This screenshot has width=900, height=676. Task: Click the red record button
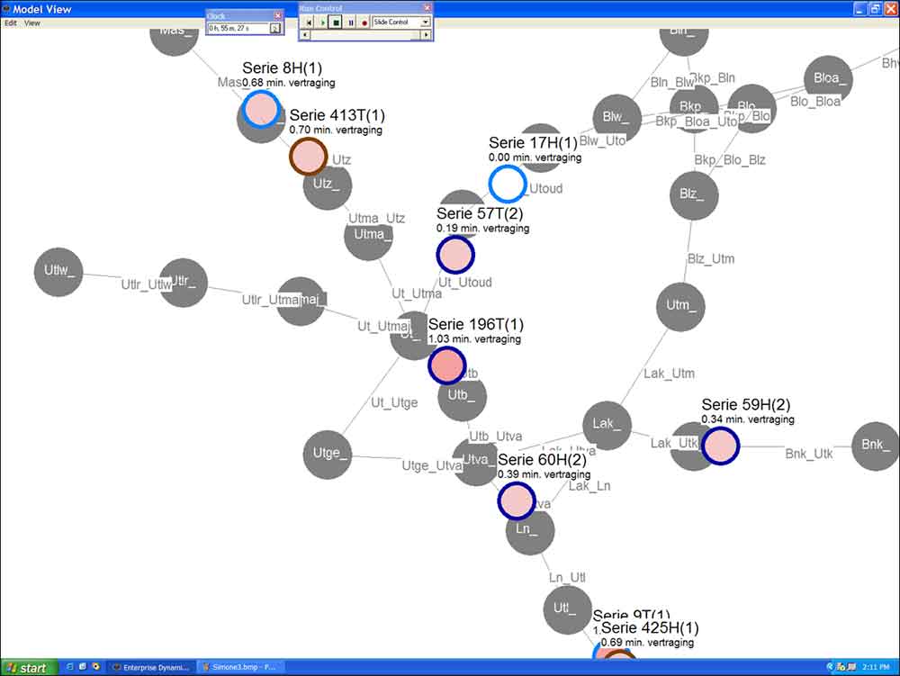[364, 22]
